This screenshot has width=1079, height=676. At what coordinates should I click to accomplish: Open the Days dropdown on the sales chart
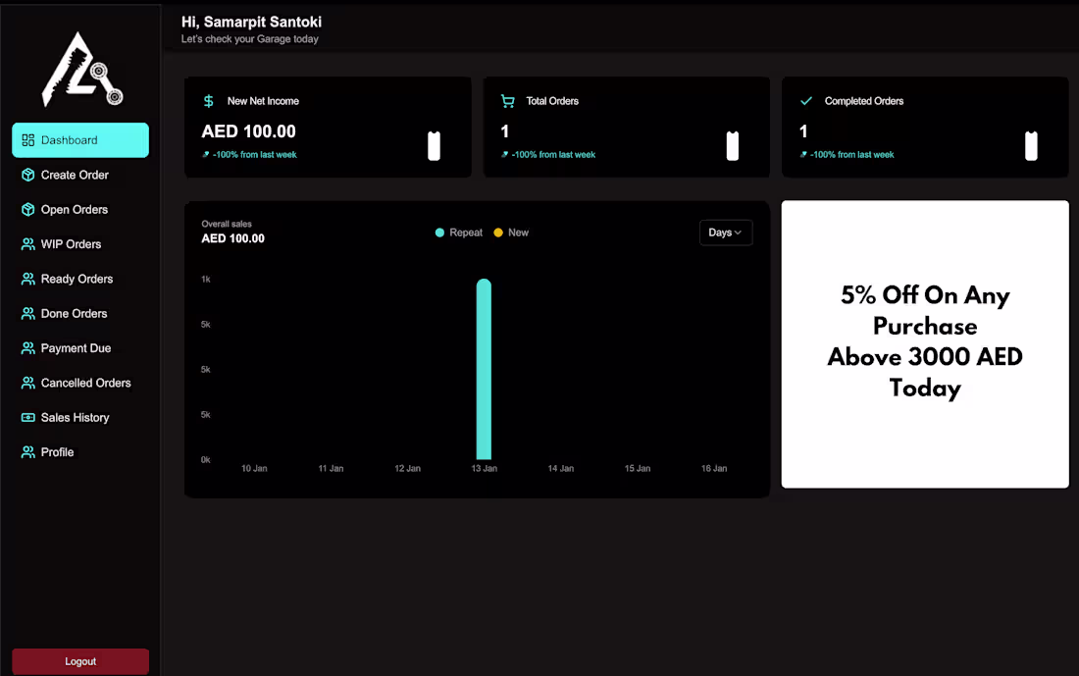point(726,233)
